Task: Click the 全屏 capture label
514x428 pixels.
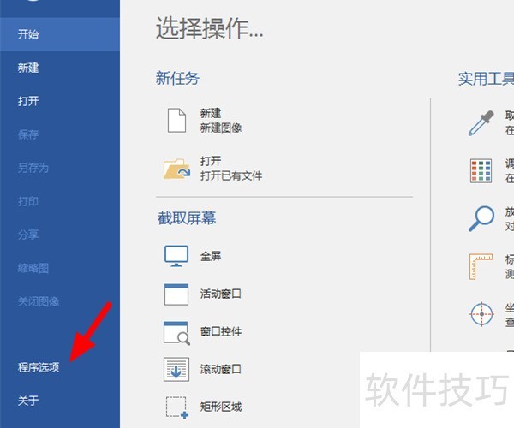Action: point(211,256)
